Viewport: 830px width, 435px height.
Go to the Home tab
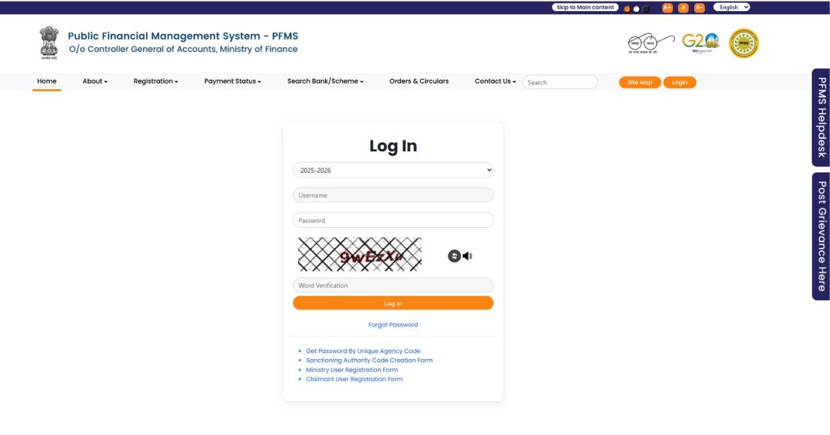pyautogui.click(x=47, y=81)
